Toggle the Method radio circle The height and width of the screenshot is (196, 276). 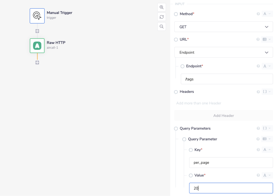[176, 14]
